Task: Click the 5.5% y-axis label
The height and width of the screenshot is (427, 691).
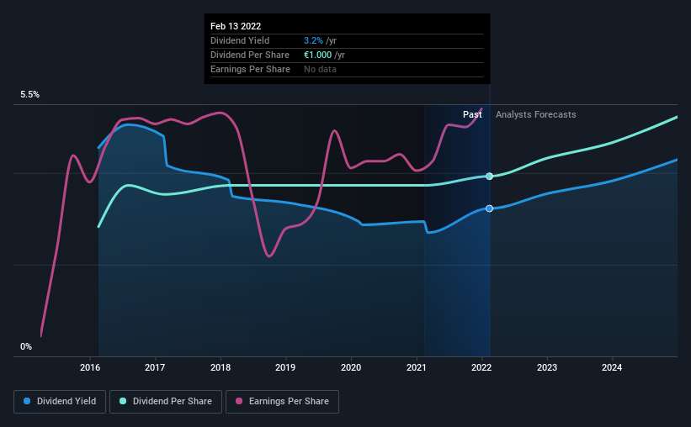Action: 29,95
